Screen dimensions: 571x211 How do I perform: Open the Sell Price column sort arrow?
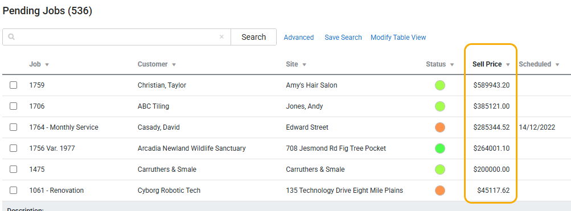click(508, 65)
